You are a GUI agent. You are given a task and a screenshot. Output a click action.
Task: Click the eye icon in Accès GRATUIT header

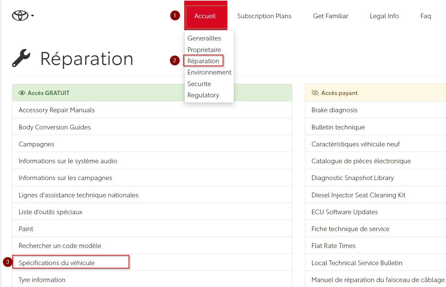pyautogui.click(x=22, y=93)
